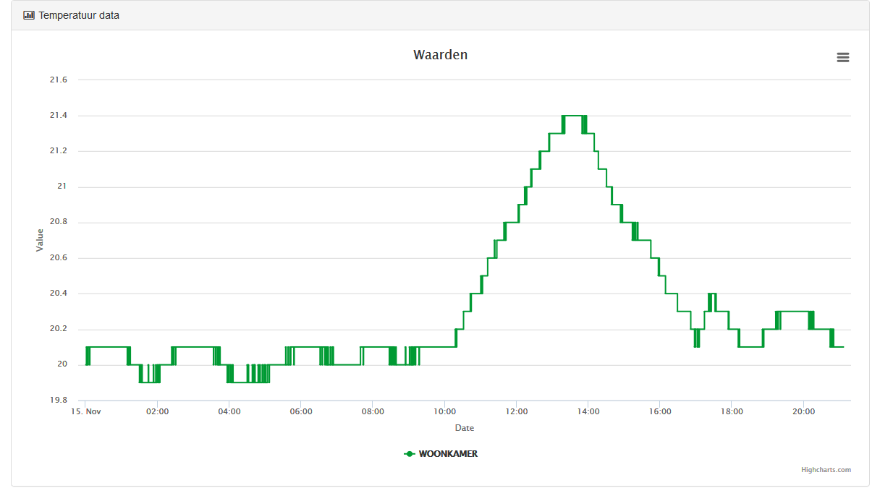Click the 21 y-axis label
The image size is (880, 501).
pyautogui.click(x=62, y=187)
